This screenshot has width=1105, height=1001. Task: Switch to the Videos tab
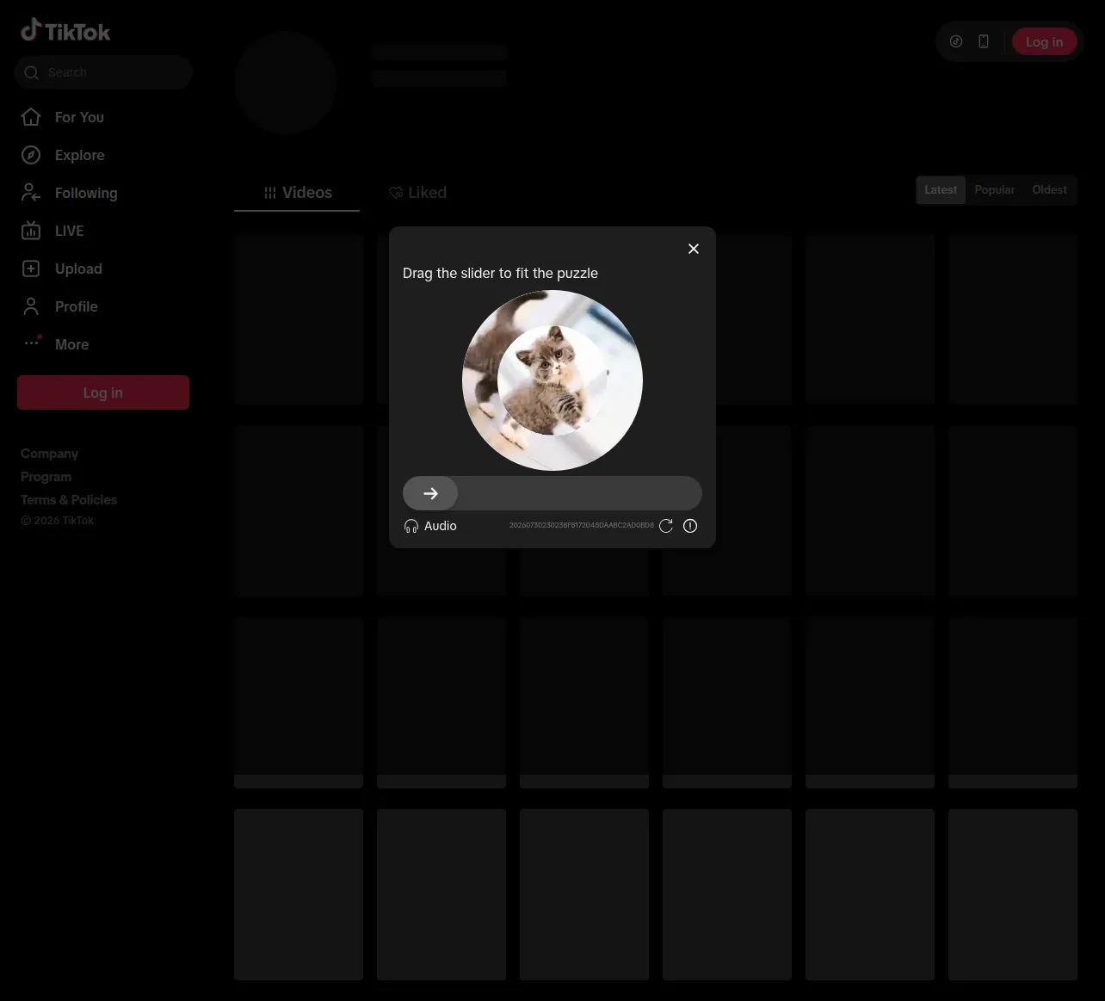(x=297, y=193)
